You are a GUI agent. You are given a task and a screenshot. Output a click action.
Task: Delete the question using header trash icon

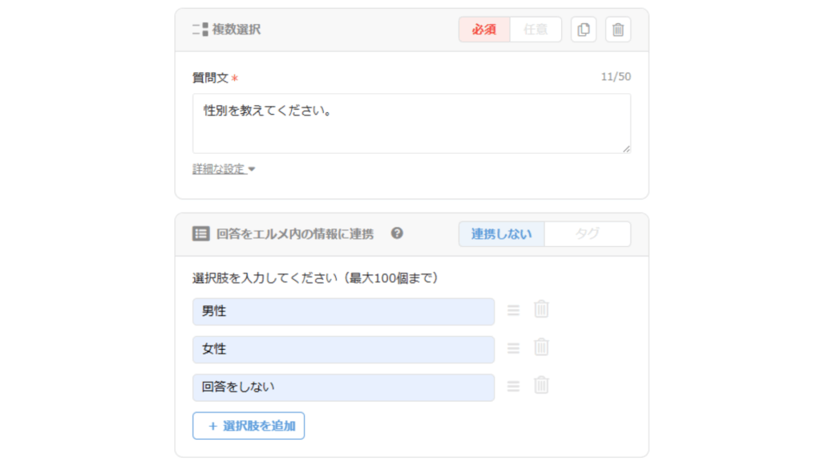pyautogui.click(x=618, y=30)
